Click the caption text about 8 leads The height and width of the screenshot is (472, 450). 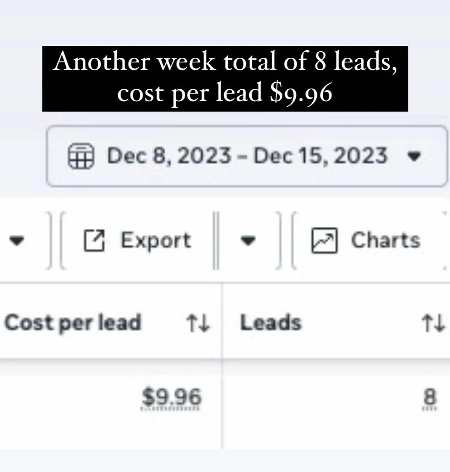pos(225,79)
